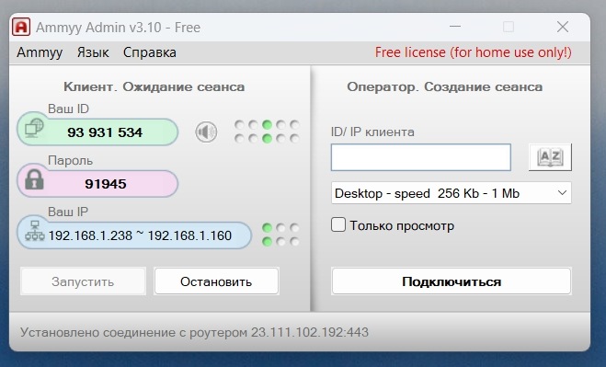Click the password field showing 91945

coord(97,184)
